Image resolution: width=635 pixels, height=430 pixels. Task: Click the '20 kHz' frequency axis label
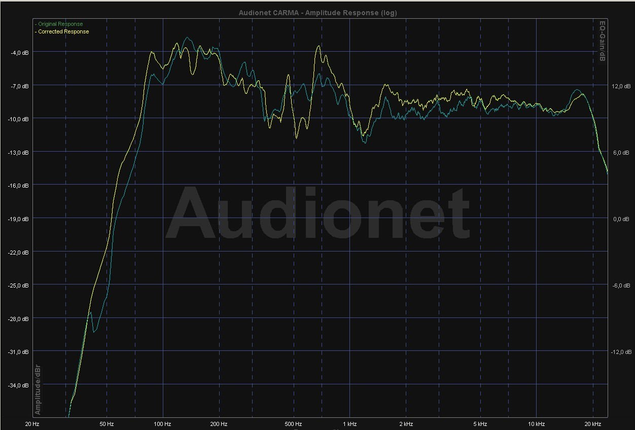(592, 424)
